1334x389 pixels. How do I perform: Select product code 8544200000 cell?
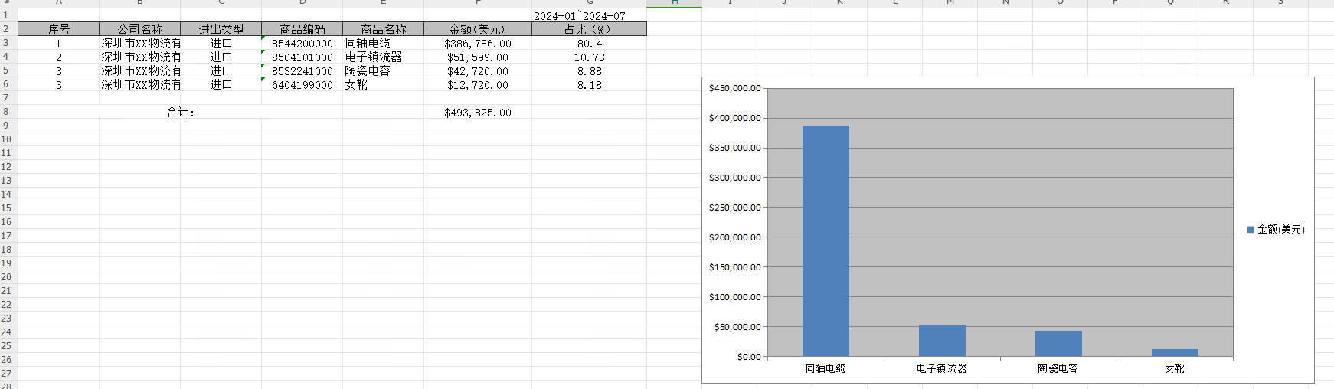(302, 44)
